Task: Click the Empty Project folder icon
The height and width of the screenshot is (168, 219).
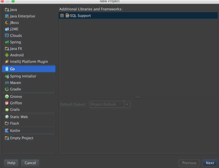Action: (x=7, y=138)
